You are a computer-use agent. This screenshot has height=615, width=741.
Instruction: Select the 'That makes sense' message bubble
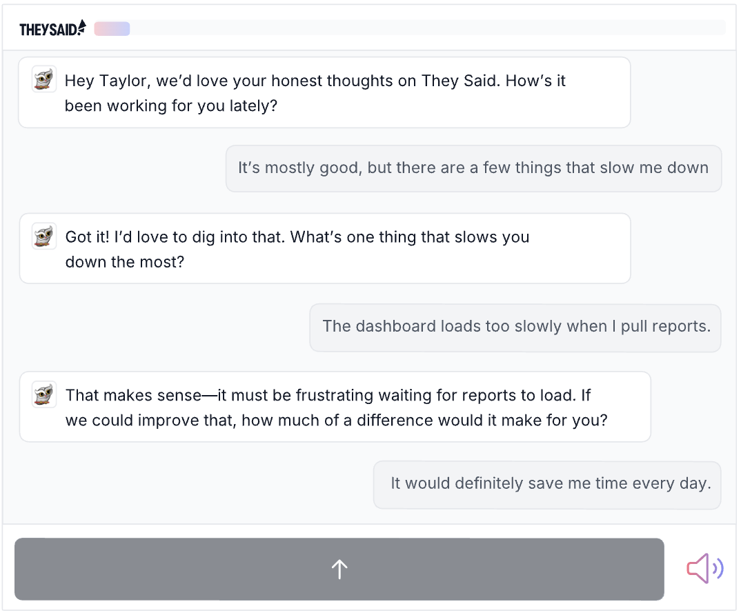pyautogui.click(x=335, y=407)
